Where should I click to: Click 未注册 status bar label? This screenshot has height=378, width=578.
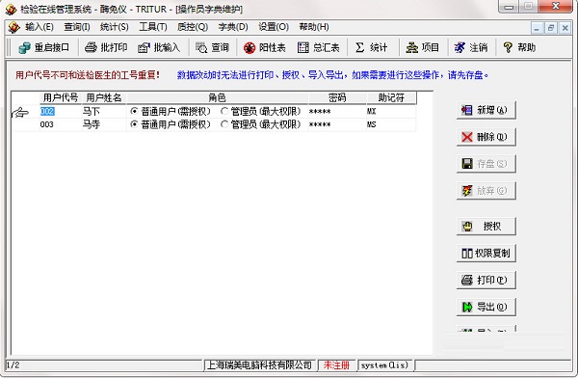pos(336,365)
